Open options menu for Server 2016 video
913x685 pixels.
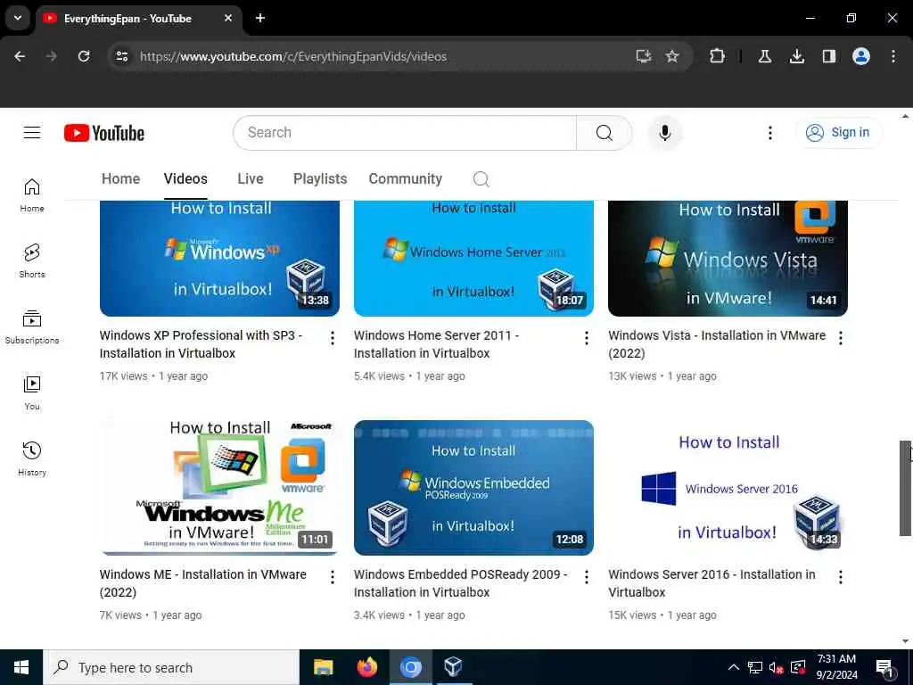tap(840, 577)
